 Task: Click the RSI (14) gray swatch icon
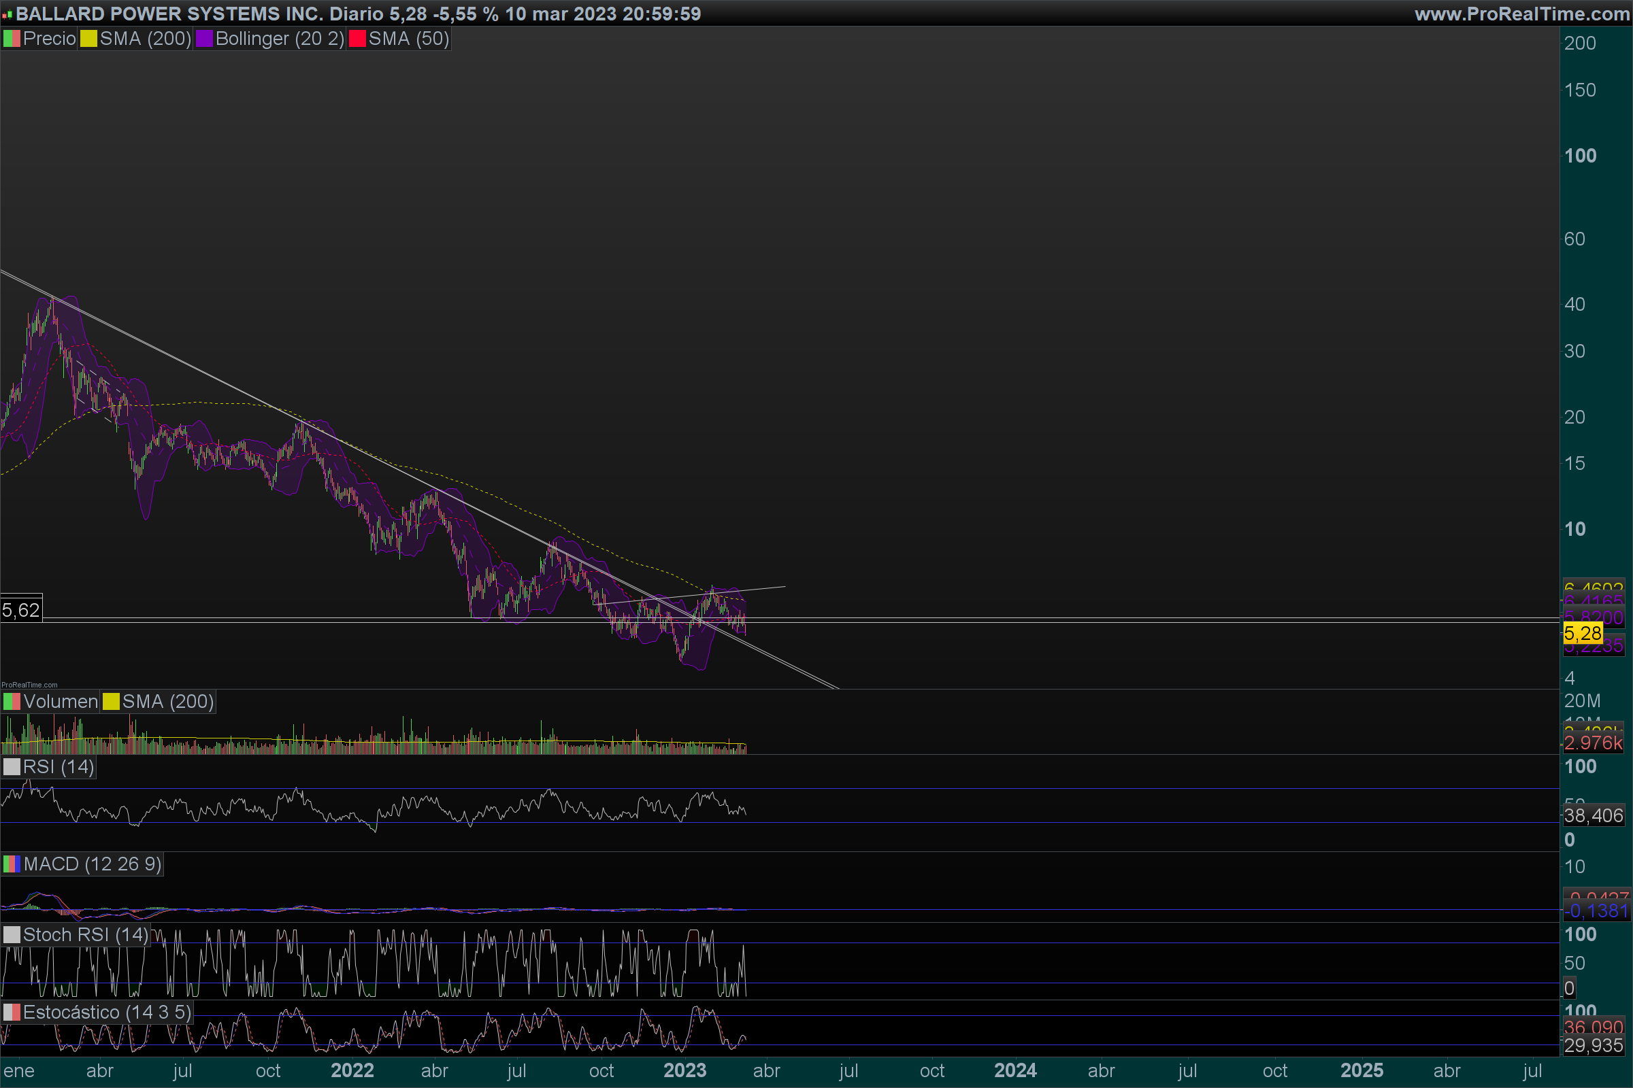[12, 767]
